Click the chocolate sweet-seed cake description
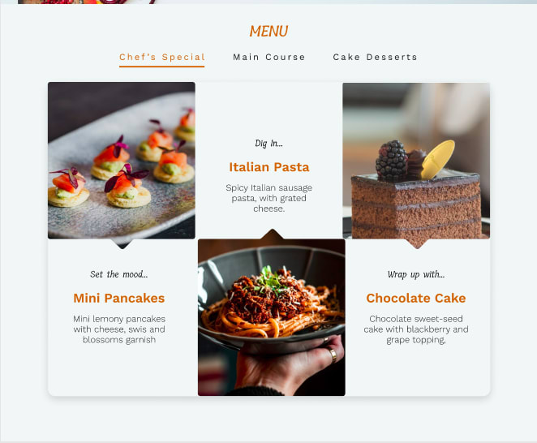537x443 pixels. tap(416, 329)
